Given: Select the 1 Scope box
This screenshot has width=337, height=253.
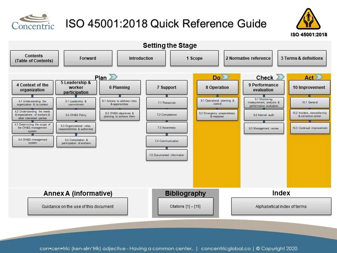Looking at the screenshot, I should click(x=194, y=58).
